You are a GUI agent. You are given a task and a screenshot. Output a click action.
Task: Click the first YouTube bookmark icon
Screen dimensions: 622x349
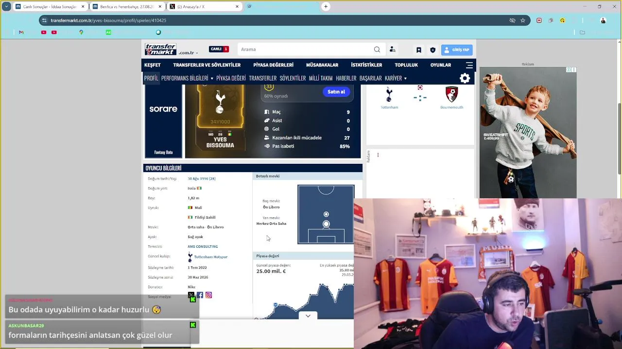[x=44, y=32]
